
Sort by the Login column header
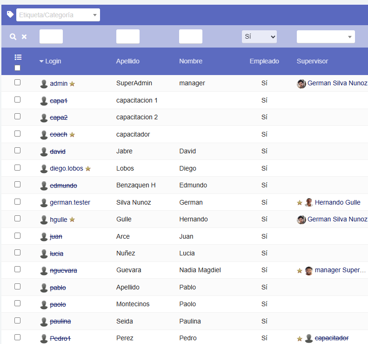point(53,61)
